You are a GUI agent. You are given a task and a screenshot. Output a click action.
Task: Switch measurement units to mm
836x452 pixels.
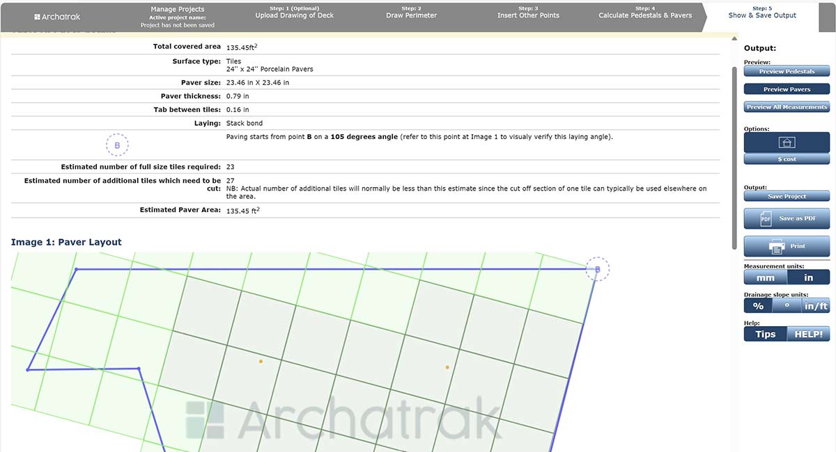tap(766, 277)
